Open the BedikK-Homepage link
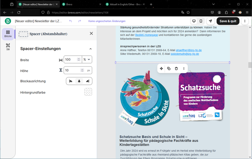 tap(146, 35)
